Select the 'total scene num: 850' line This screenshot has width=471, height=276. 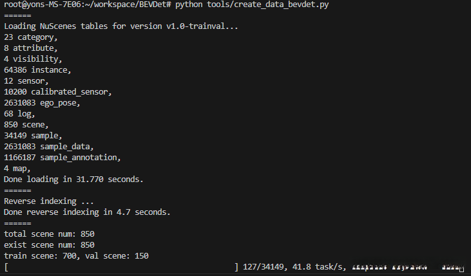[49, 234]
